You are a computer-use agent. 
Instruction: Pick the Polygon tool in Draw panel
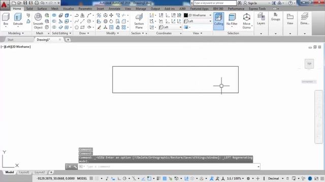coord(77,27)
